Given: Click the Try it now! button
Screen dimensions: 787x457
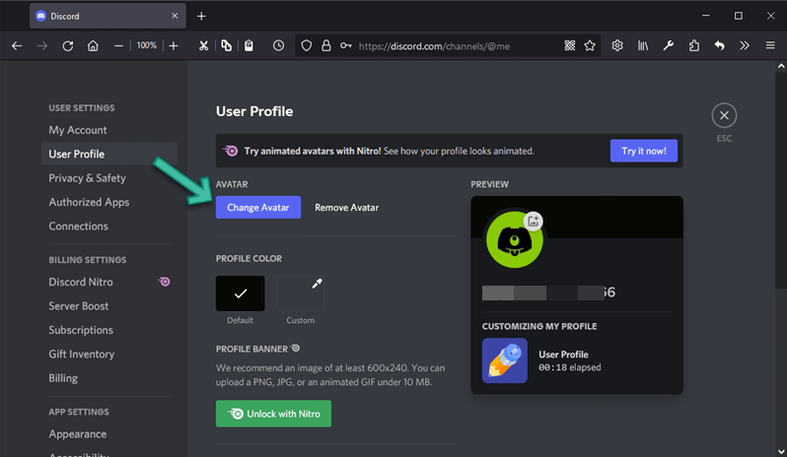Looking at the screenshot, I should (x=643, y=151).
